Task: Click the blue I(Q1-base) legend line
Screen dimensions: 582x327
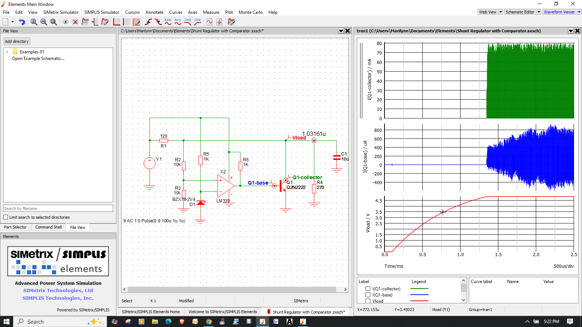Action: pyautogui.click(x=419, y=295)
